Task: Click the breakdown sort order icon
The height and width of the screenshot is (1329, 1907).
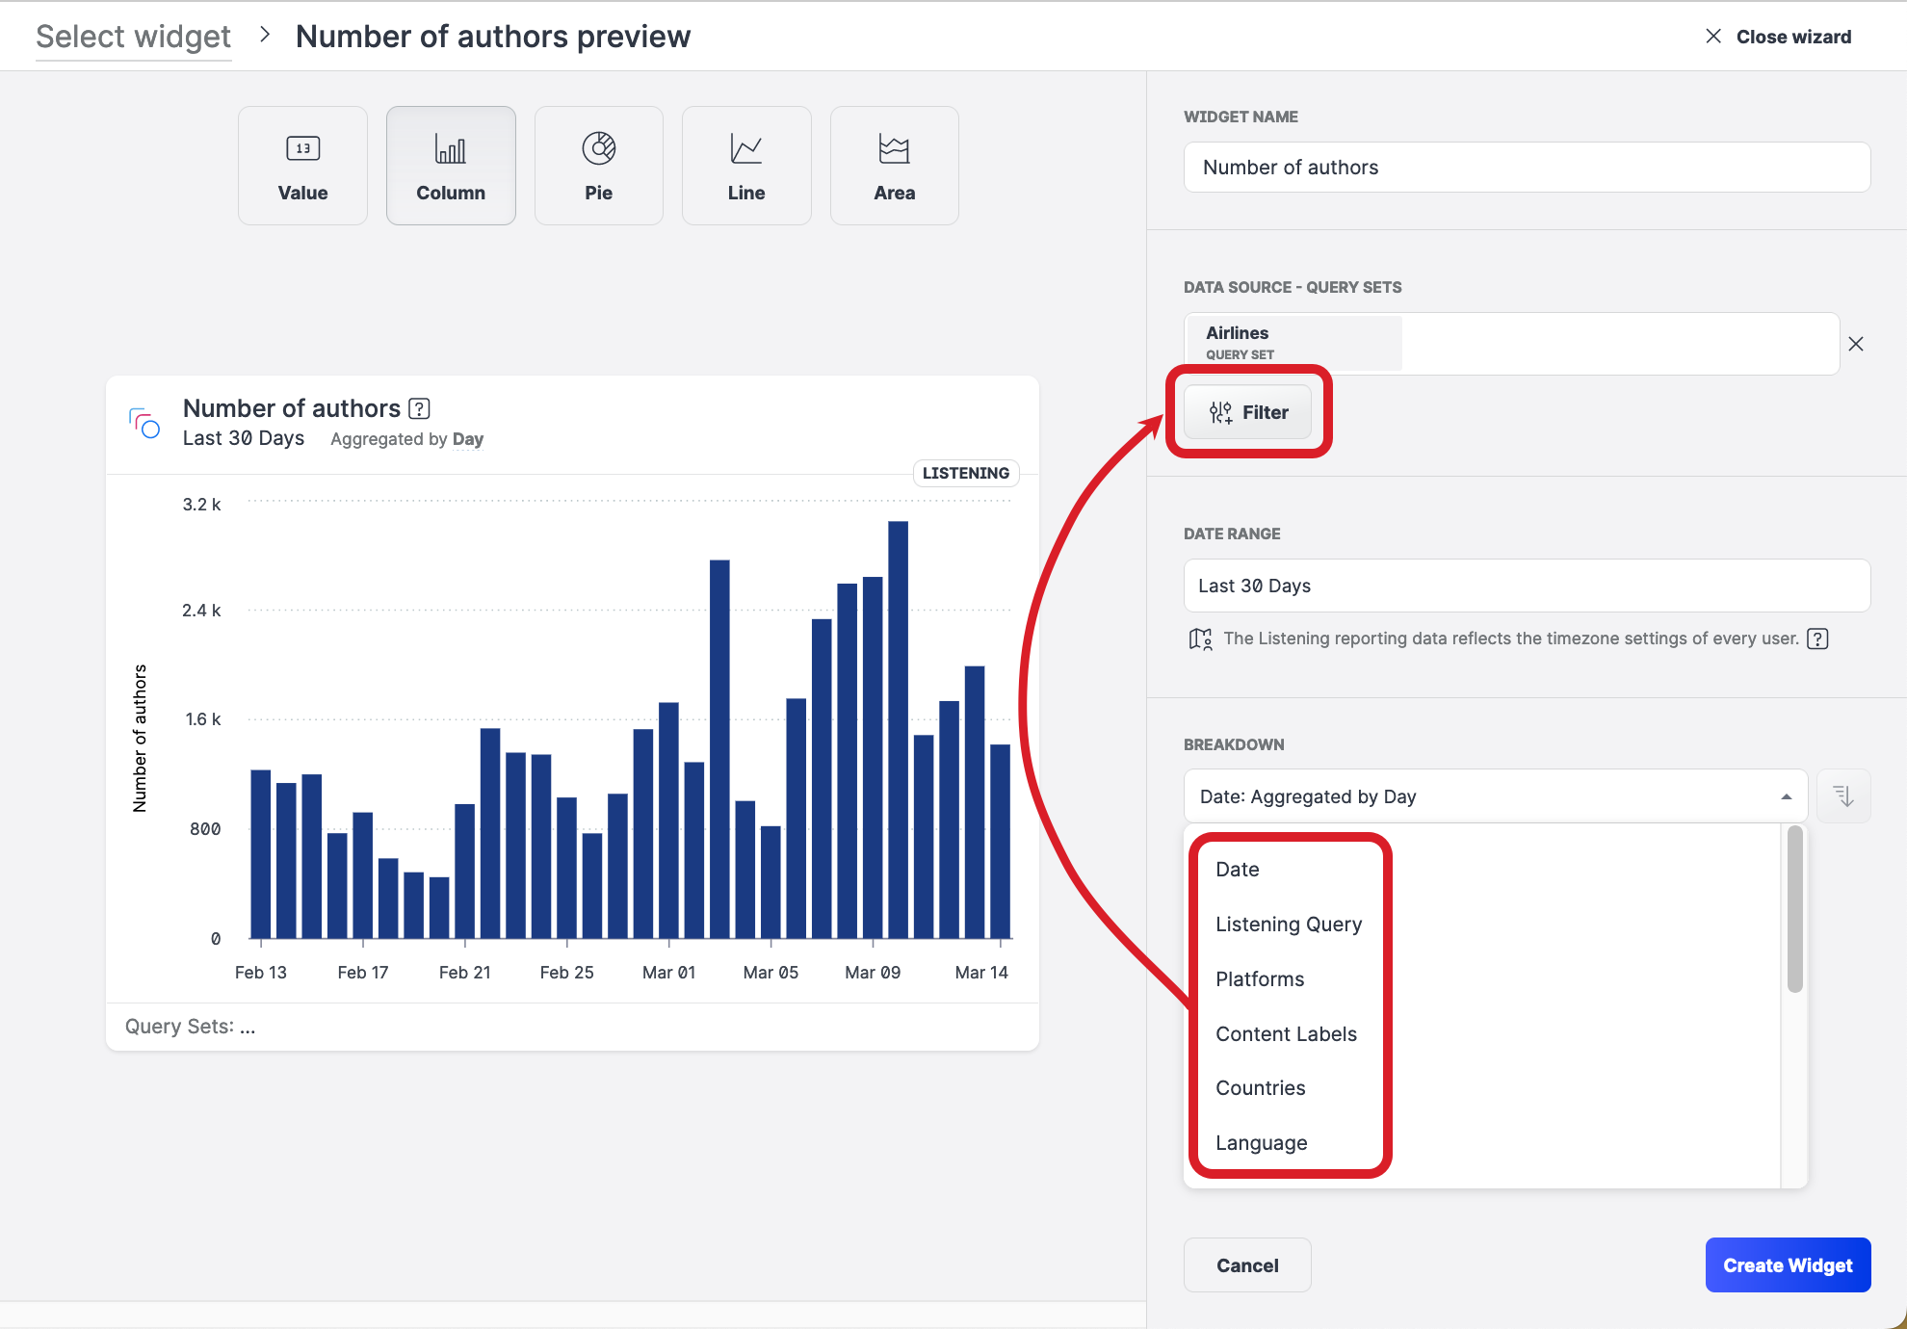Action: [x=1842, y=796]
